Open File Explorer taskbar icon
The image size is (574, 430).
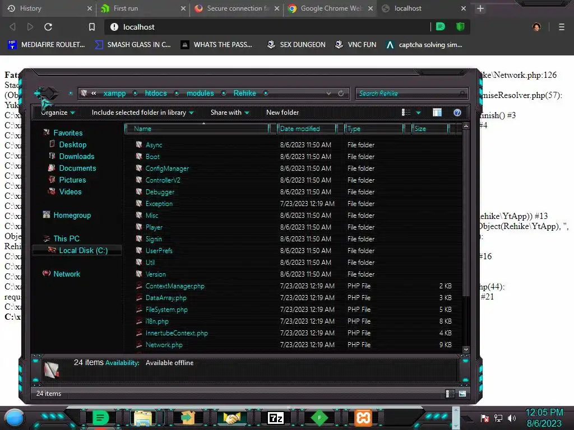[x=143, y=418]
